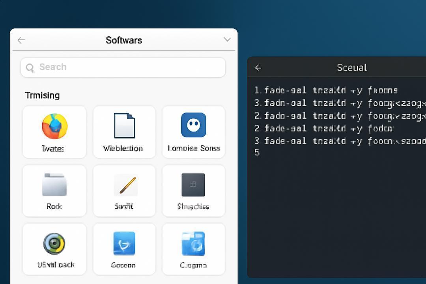Click the Lompise Sorss label text
426x284 pixels.
pyautogui.click(x=194, y=148)
